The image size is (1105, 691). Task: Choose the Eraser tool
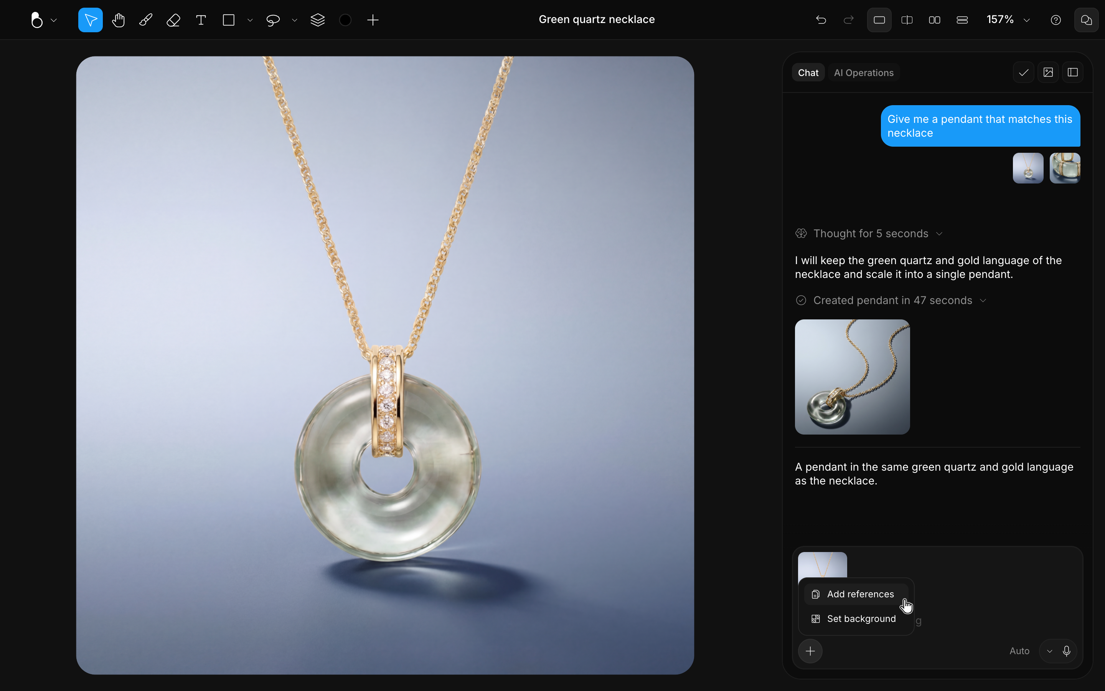click(x=173, y=20)
